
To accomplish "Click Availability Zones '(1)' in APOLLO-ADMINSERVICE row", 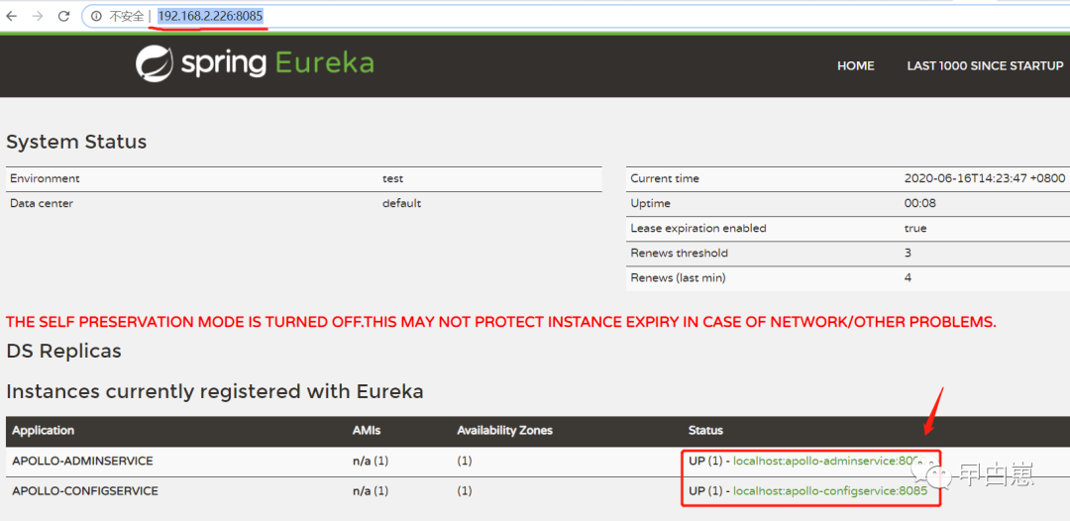I will (464, 461).
